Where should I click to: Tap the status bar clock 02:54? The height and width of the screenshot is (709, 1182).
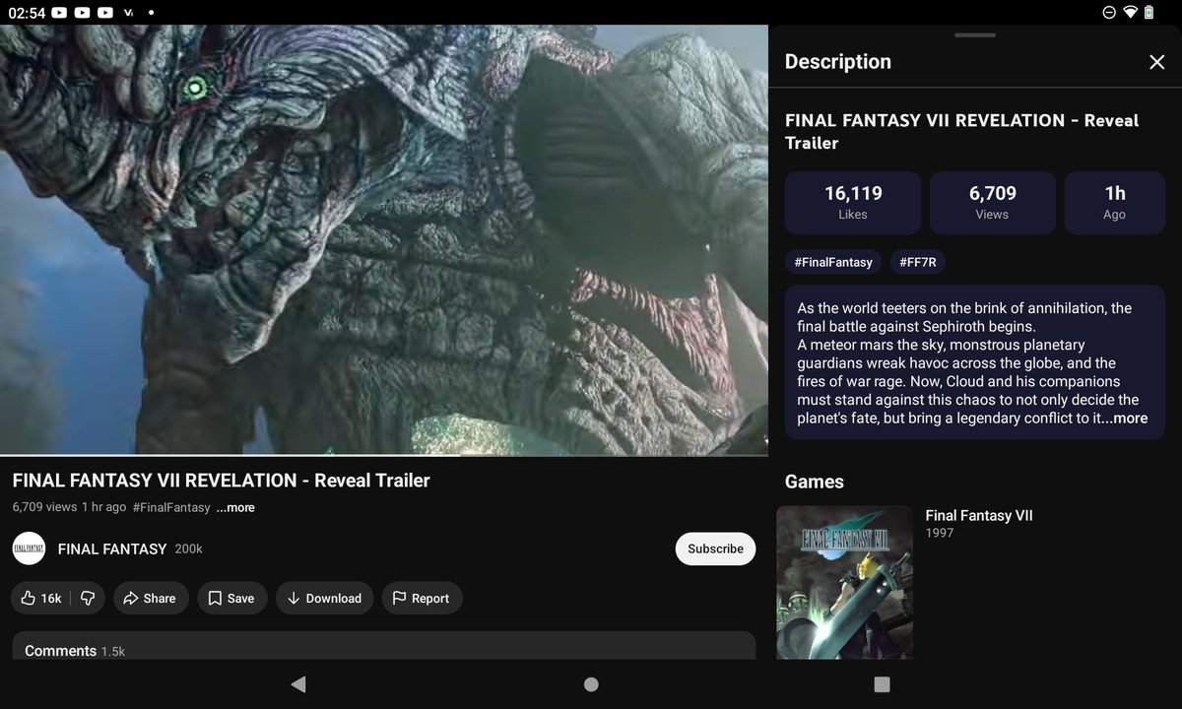26,13
